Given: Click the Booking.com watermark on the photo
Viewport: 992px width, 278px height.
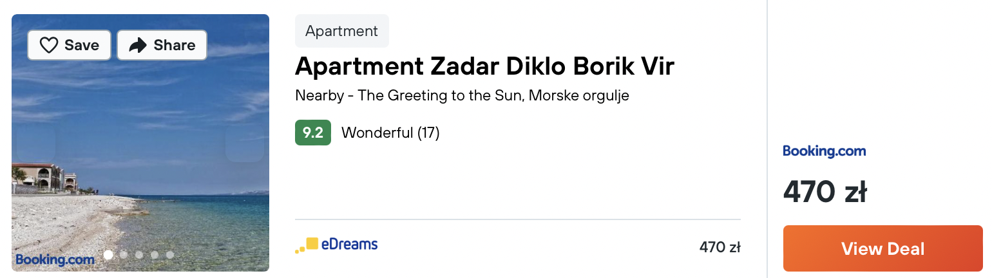Looking at the screenshot, I should click(55, 259).
